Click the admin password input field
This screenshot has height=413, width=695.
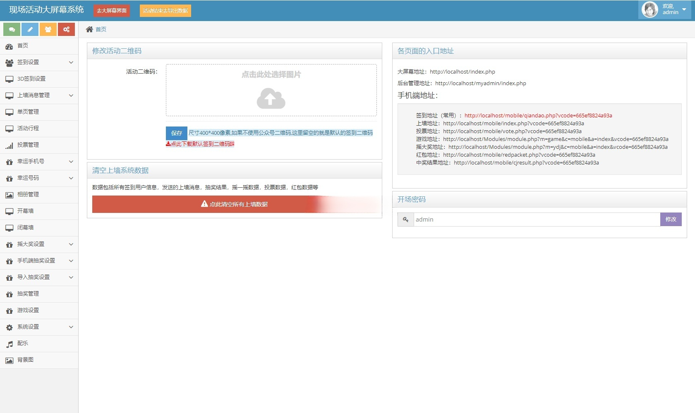(534, 220)
